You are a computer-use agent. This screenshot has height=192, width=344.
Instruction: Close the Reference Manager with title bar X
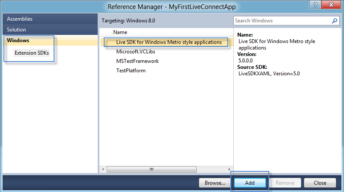[x=331, y=5]
